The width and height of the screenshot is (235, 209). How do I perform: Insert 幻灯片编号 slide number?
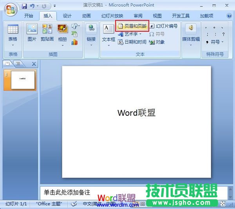[x=164, y=26]
